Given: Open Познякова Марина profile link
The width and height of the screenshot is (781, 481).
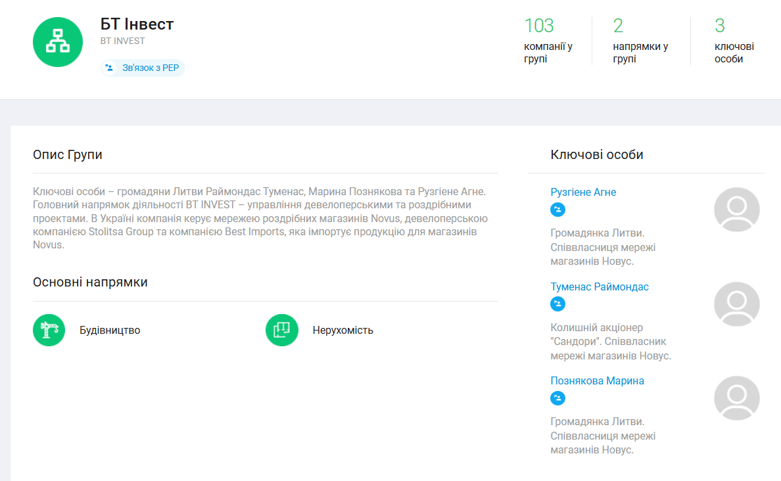Looking at the screenshot, I should point(597,381).
